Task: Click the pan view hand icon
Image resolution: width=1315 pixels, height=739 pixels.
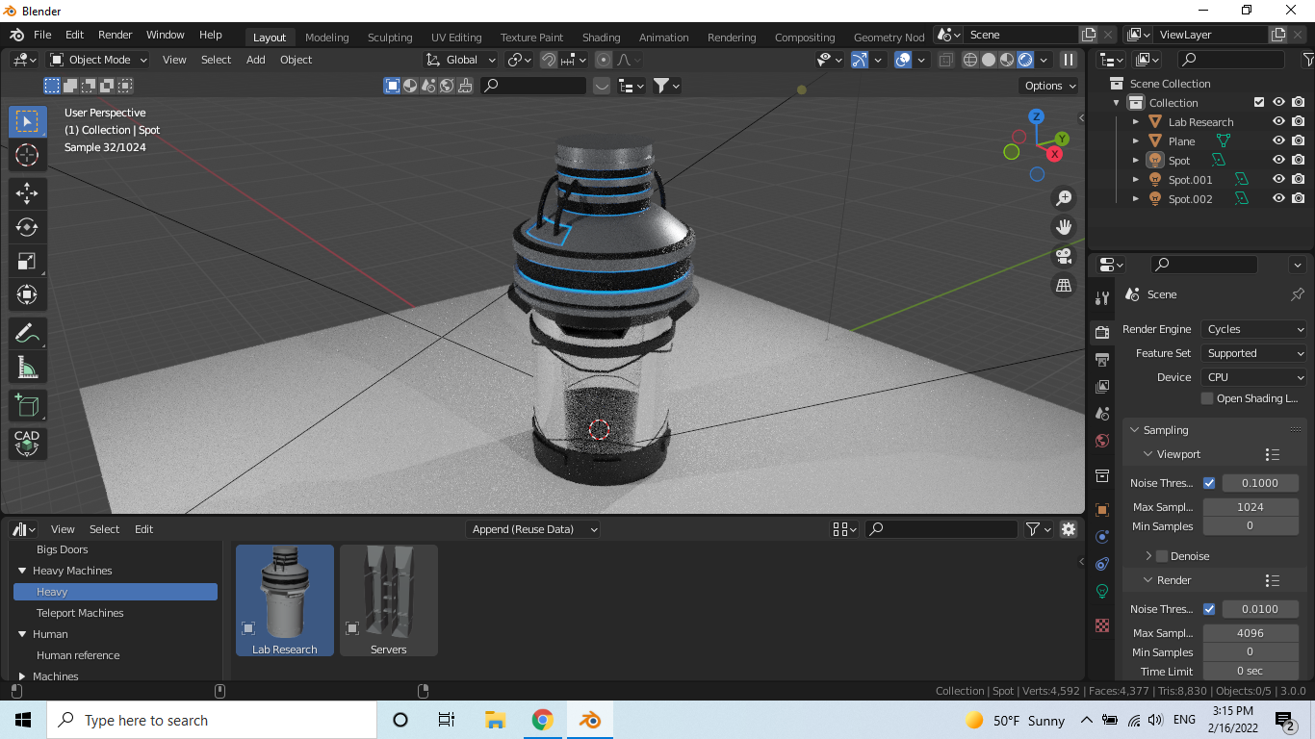Action: pyautogui.click(x=1064, y=227)
